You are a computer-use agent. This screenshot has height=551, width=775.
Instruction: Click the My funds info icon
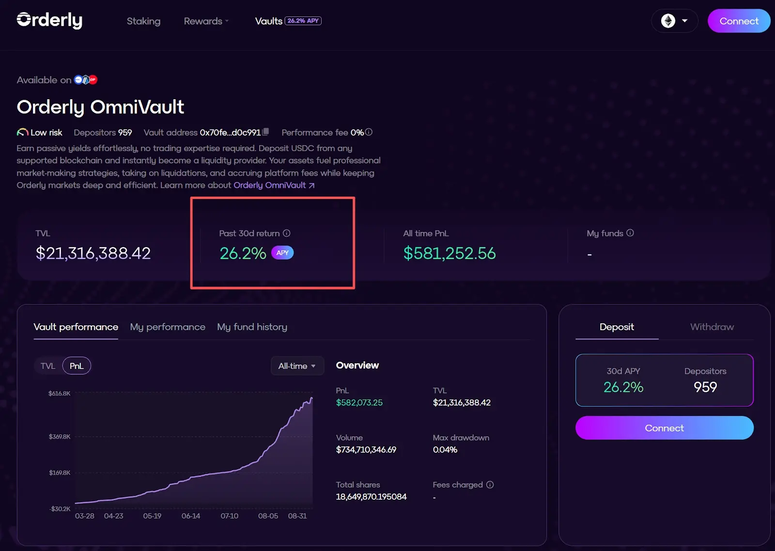point(630,233)
